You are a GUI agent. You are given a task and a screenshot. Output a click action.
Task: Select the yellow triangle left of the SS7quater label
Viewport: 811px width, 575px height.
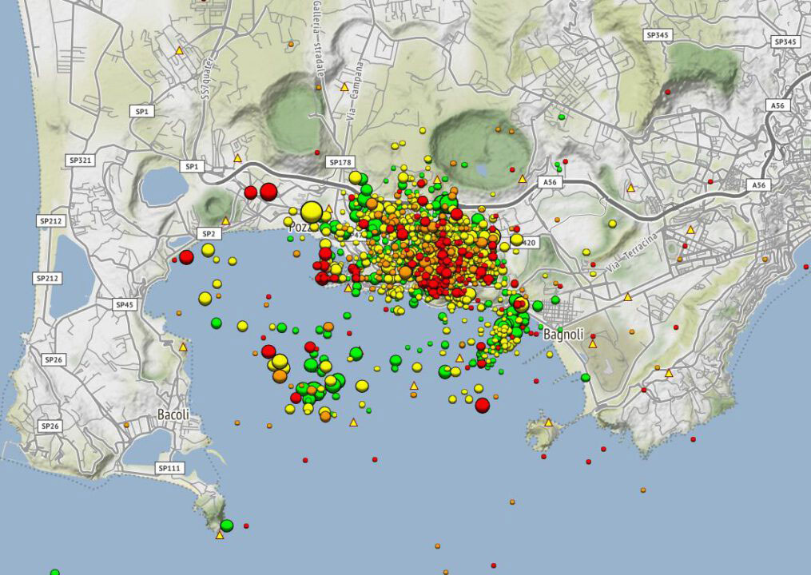179,50
